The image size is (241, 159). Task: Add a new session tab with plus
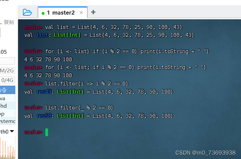tap(93, 12)
